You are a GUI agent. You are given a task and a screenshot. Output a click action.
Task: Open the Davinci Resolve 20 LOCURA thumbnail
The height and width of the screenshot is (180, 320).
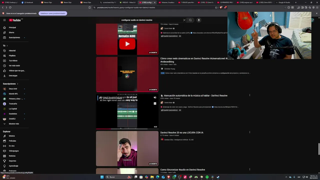point(127,148)
